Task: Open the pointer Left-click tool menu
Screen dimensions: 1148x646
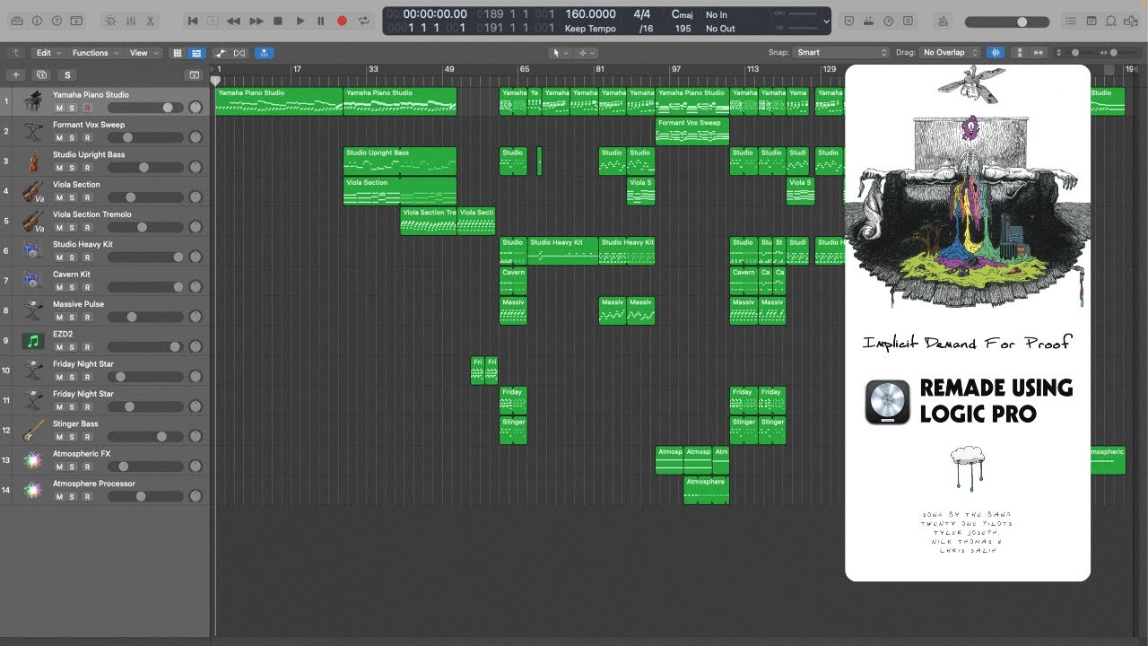Action: pyautogui.click(x=560, y=53)
